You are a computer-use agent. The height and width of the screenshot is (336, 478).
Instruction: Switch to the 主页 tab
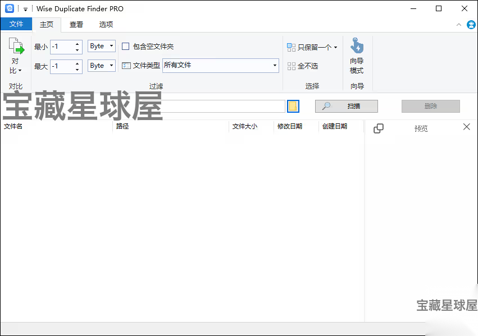[x=47, y=25]
